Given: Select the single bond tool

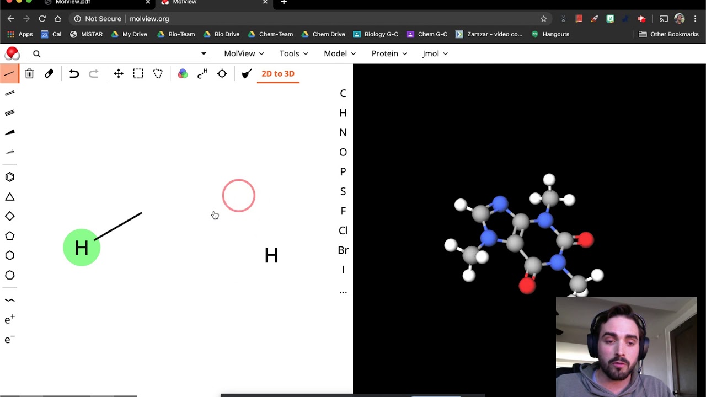Looking at the screenshot, I should 9,73.
